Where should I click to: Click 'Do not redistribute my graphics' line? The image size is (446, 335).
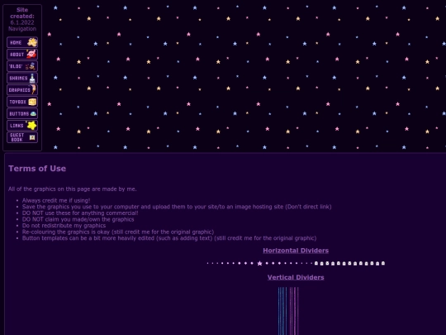(x=64, y=226)
